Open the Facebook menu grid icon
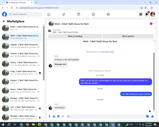Screen dimensions: 159x127 tap(141, 14)
